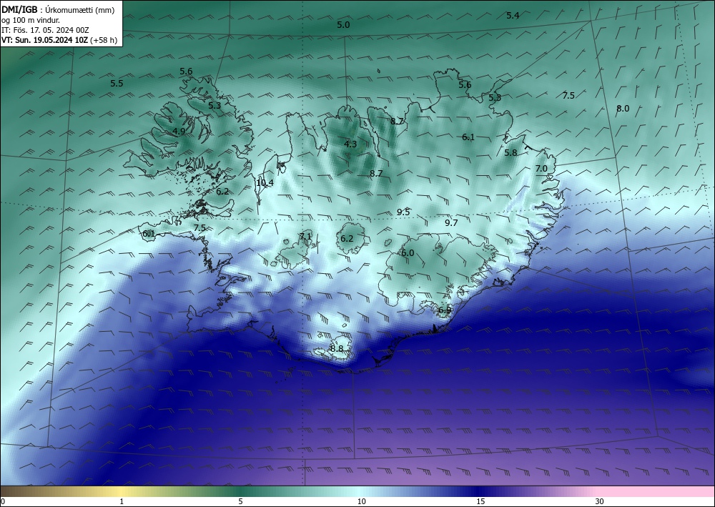This screenshot has width=715, height=507.
Task: Click the 4.3 value label on the map
Action: point(350,144)
